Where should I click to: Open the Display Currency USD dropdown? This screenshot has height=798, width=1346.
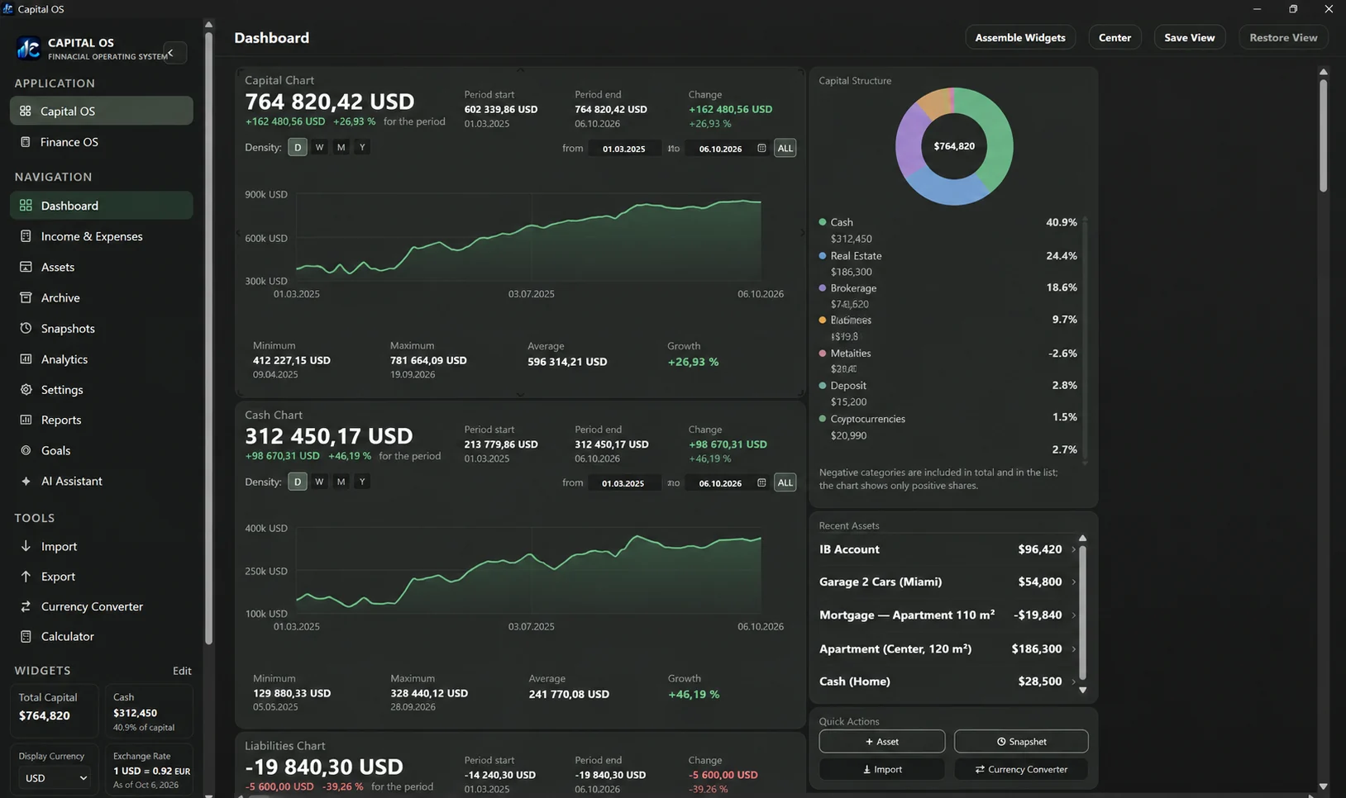pyautogui.click(x=55, y=778)
